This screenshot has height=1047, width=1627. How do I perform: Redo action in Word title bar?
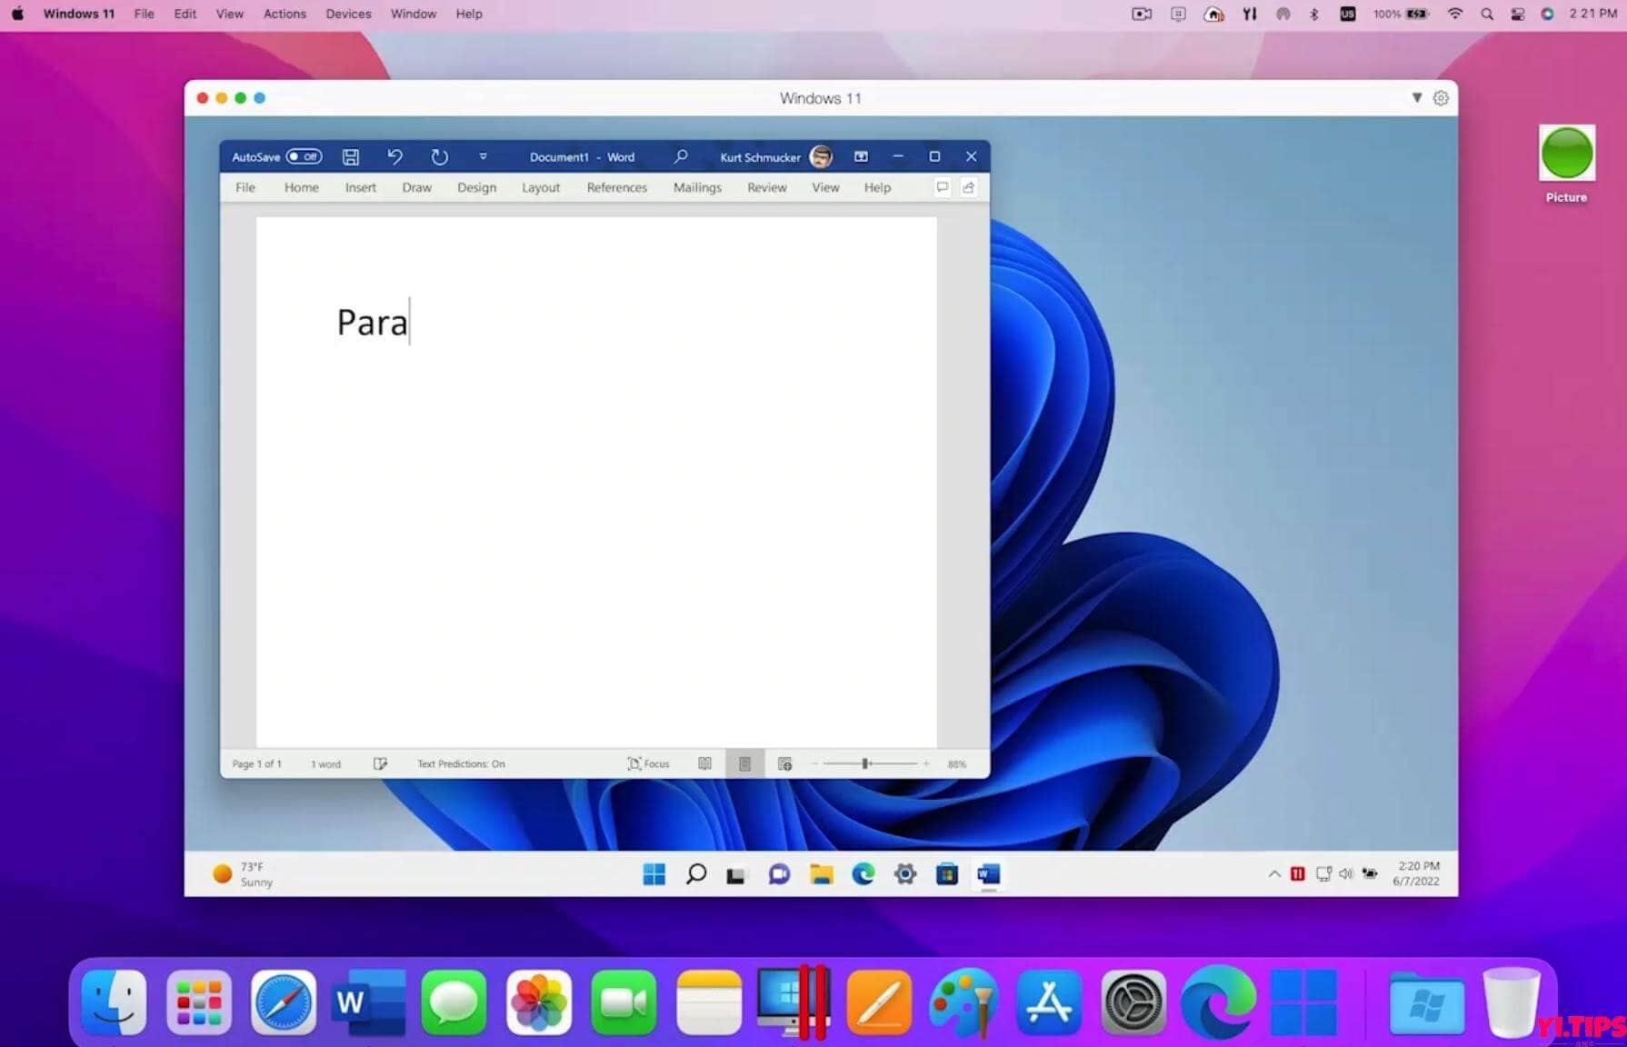439,156
